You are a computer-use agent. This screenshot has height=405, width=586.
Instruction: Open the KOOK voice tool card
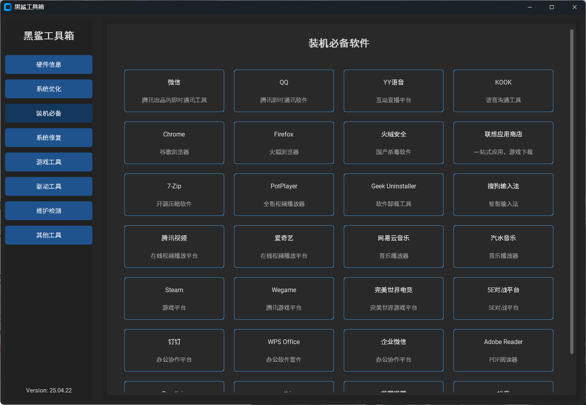pos(503,91)
